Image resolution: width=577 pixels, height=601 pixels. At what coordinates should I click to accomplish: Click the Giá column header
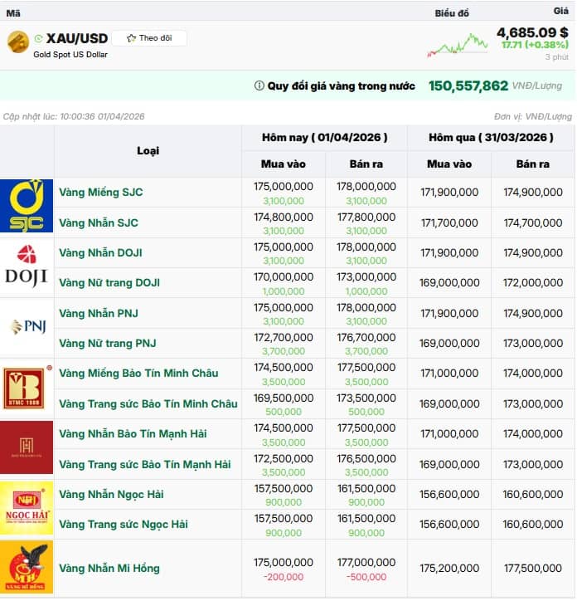pos(561,11)
